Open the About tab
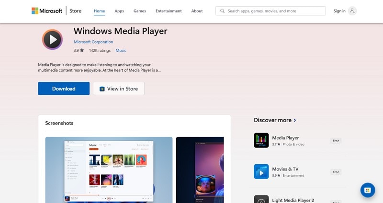This screenshot has height=203, width=383. pos(197,11)
